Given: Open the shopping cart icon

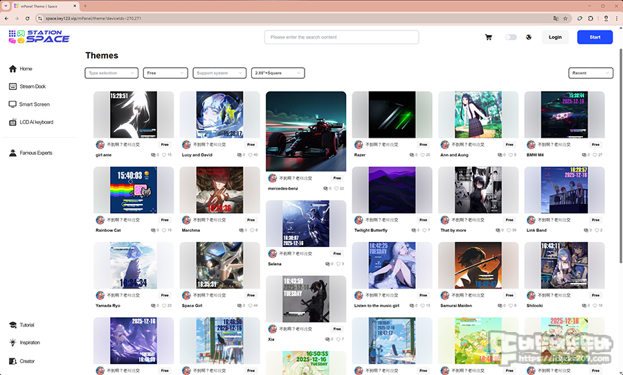Looking at the screenshot, I should tap(488, 37).
